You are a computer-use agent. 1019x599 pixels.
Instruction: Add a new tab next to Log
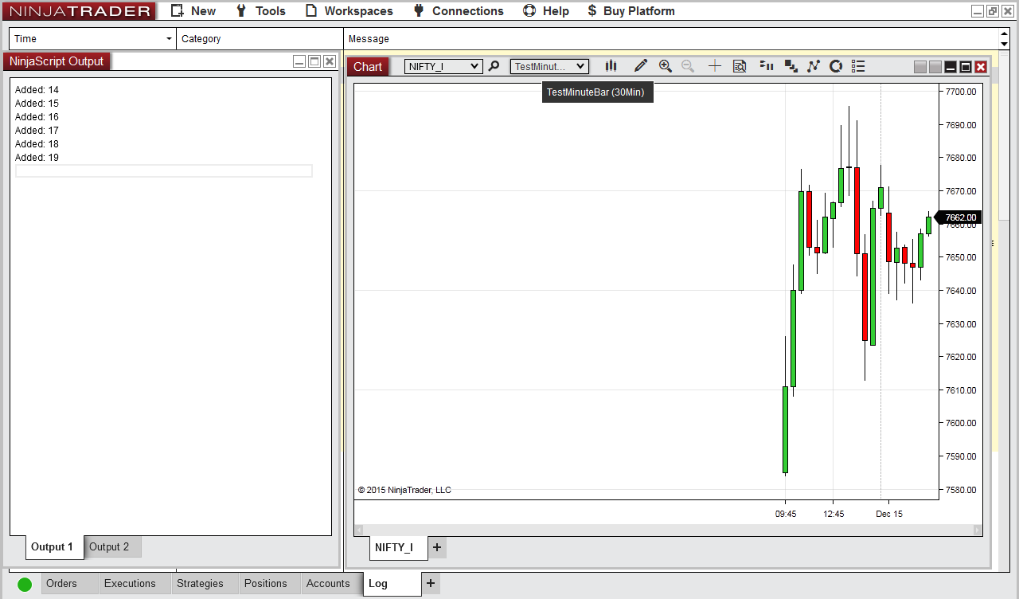[x=431, y=584]
